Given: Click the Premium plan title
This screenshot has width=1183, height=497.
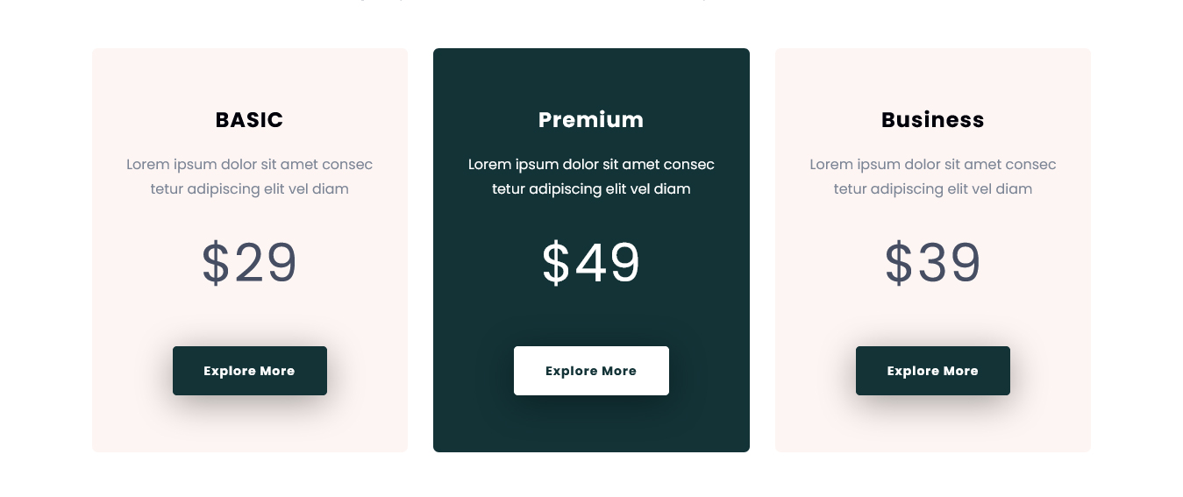Looking at the screenshot, I should pos(591,120).
